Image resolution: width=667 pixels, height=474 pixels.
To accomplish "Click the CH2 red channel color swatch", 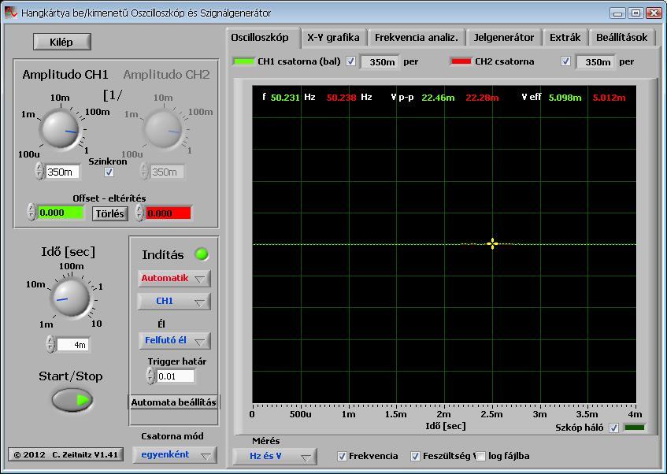I will [x=461, y=61].
